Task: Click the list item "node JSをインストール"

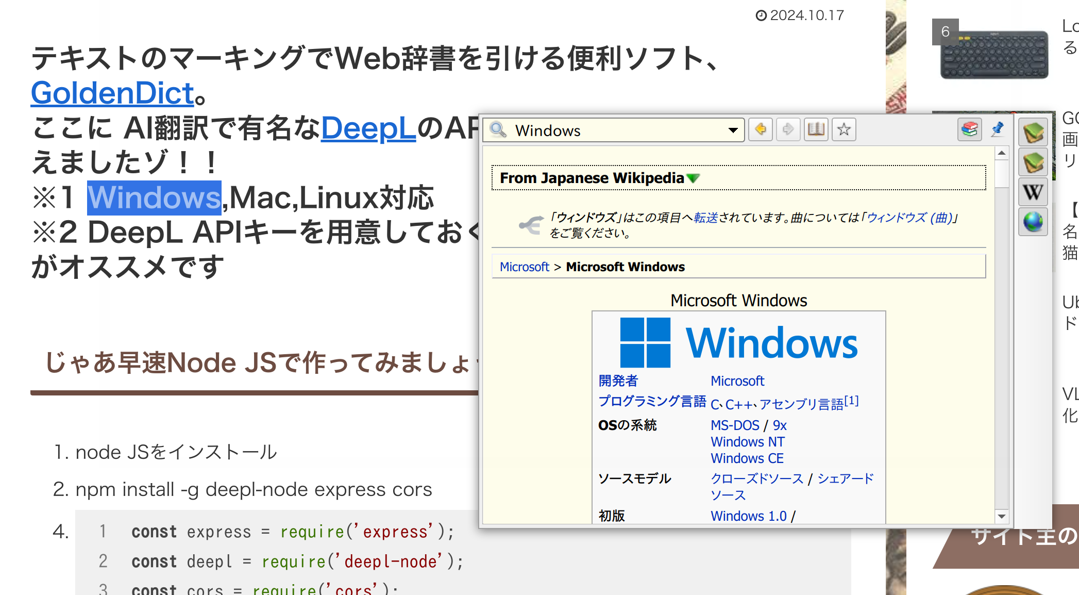Action: point(176,452)
